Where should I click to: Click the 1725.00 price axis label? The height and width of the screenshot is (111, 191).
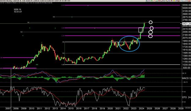186,47
